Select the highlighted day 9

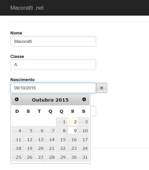[x=72, y=130]
